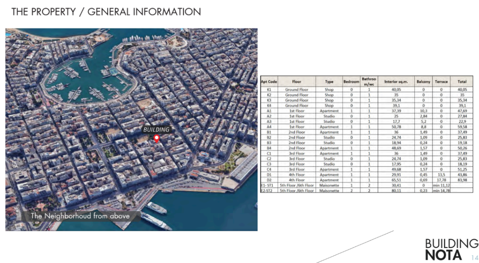The image size is (479, 263).
Task: Click the red building location pin
Action: point(156,139)
